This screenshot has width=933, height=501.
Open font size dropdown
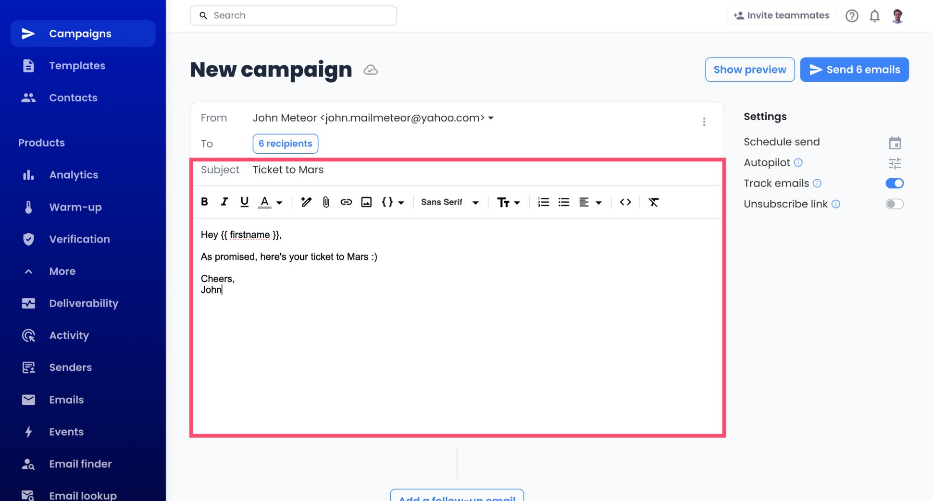tap(509, 202)
